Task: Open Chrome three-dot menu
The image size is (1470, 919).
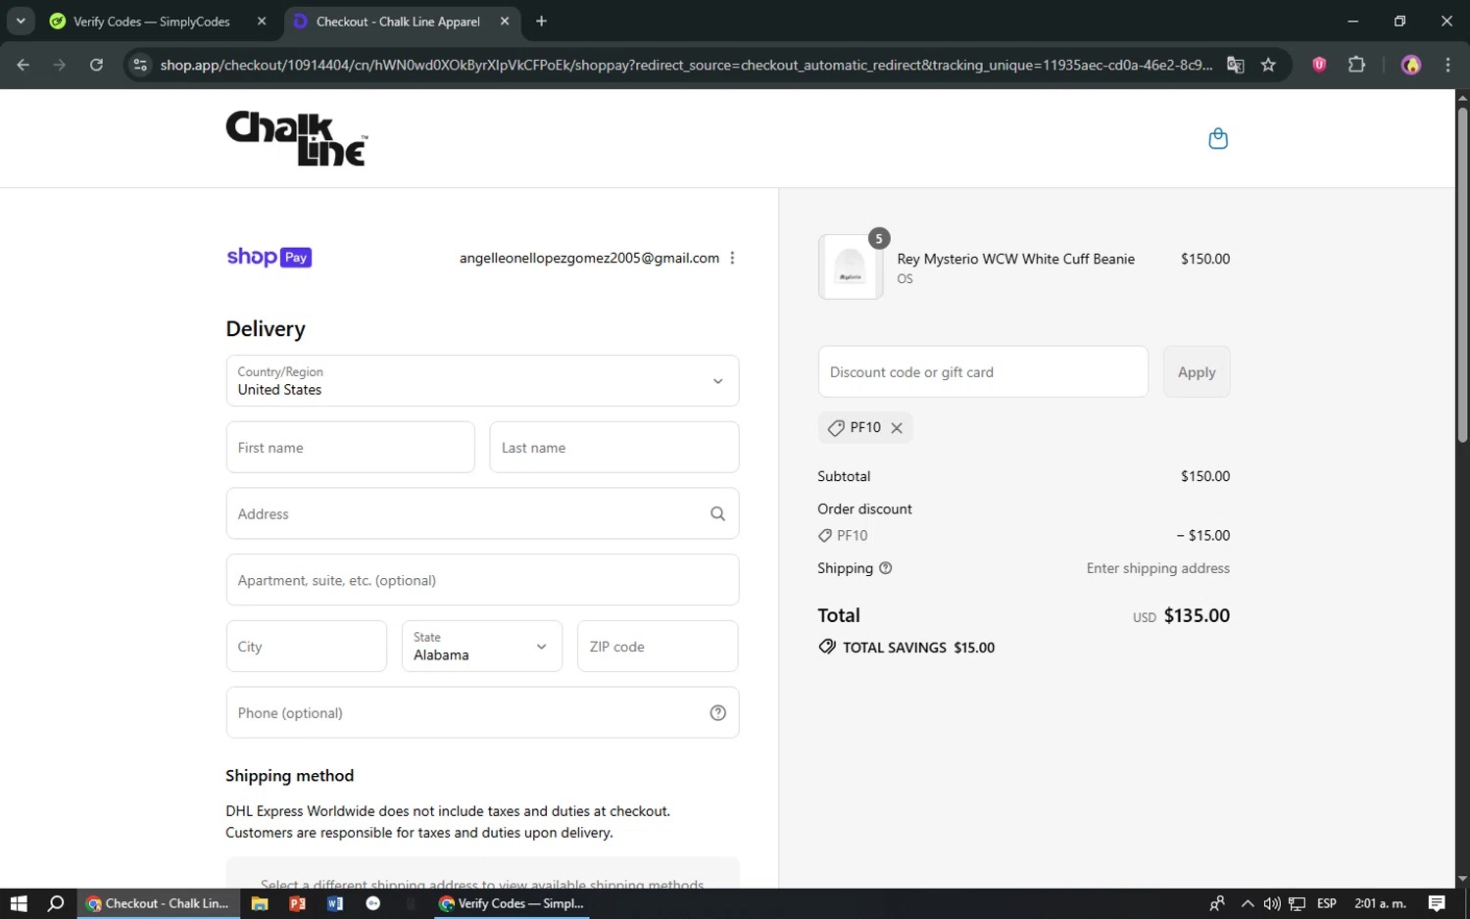Action: pyautogui.click(x=1447, y=65)
